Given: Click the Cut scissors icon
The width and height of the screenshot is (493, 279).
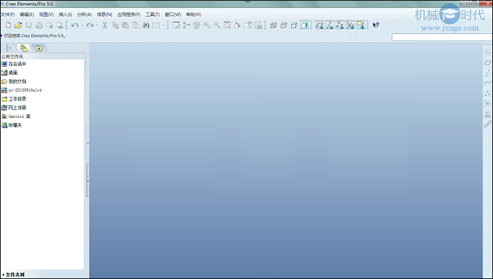Looking at the screenshot, I should tap(105, 25).
